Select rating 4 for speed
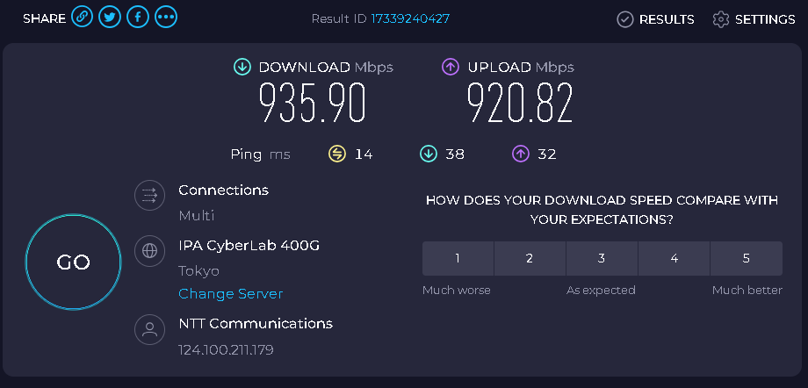Screen dimensions: 808x388 pyautogui.click(x=674, y=259)
